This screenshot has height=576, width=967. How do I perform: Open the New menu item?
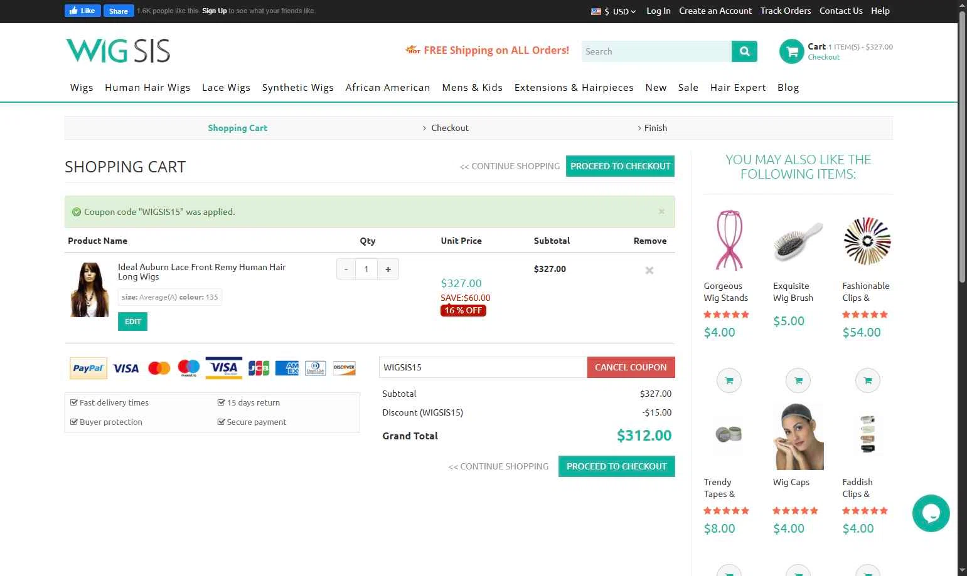pos(656,88)
